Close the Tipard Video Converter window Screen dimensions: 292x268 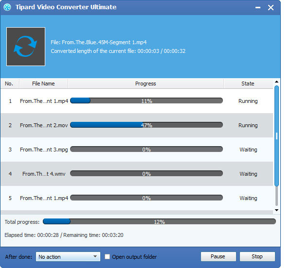(271, 8)
